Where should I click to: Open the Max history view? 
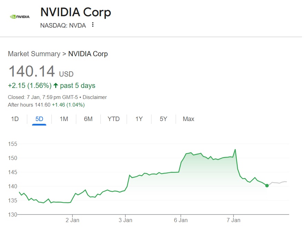click(188, 119)
